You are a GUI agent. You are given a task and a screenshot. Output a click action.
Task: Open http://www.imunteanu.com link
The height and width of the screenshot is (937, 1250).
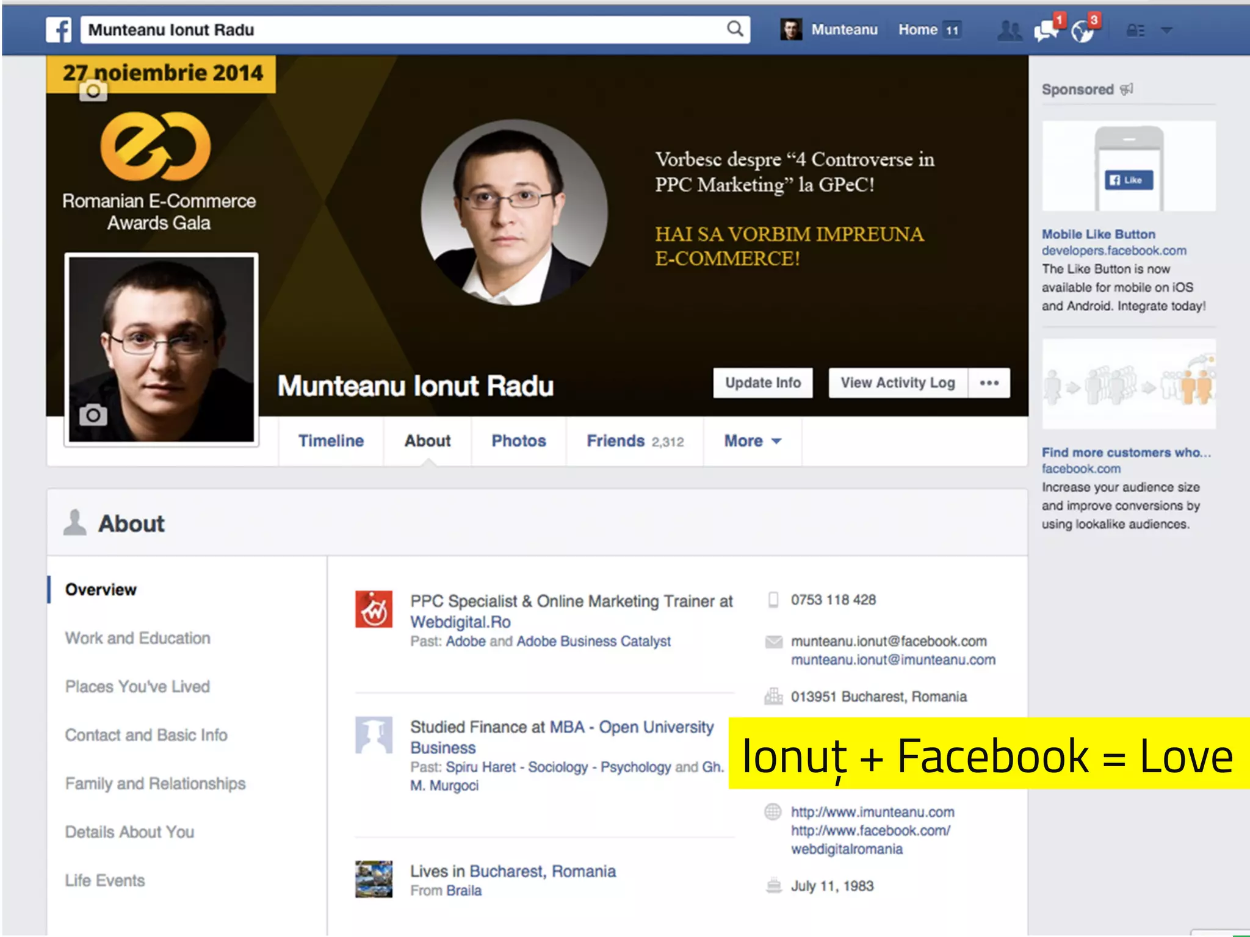pos(873,812)
